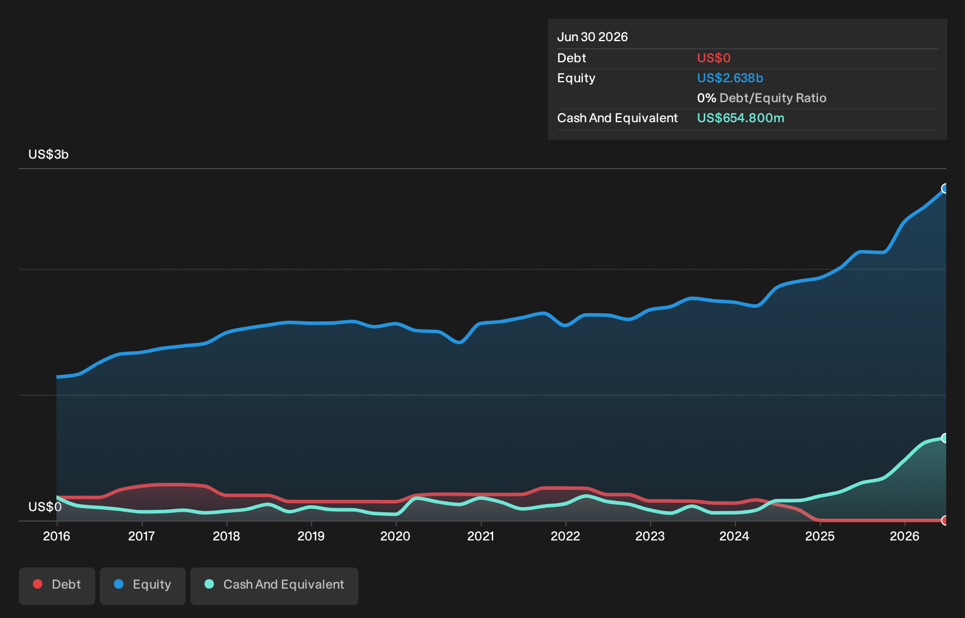Select the 2017 x-axis label
Viewport: 965px width, 618px height.
click(x=141, y=536)
